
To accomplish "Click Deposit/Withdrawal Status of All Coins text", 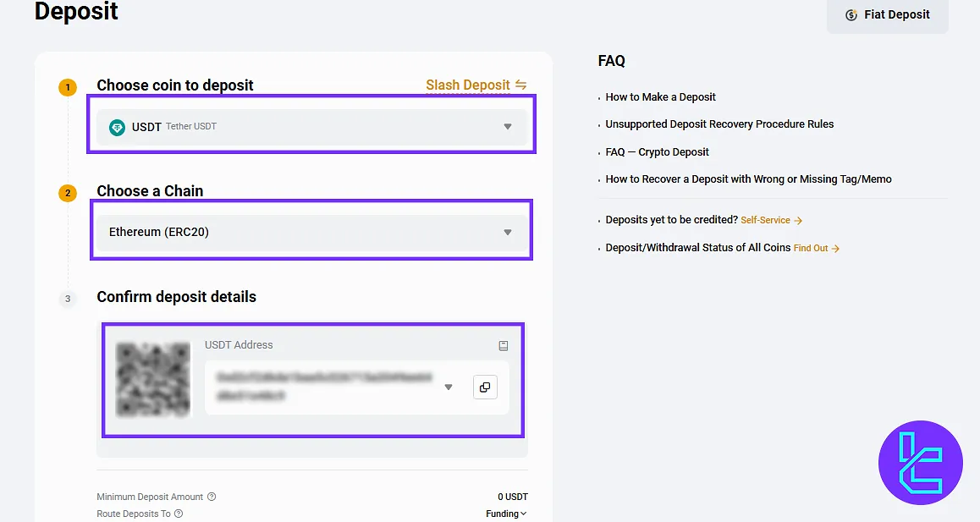I will tap(697, 248).
